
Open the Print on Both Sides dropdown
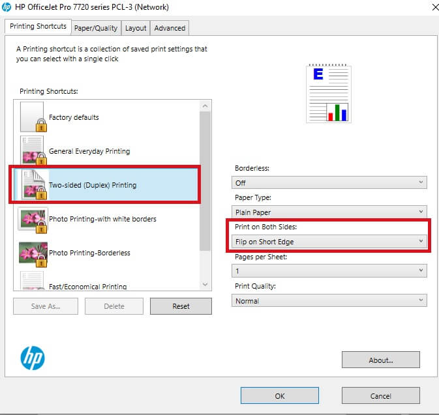click(x=329, y=241)
